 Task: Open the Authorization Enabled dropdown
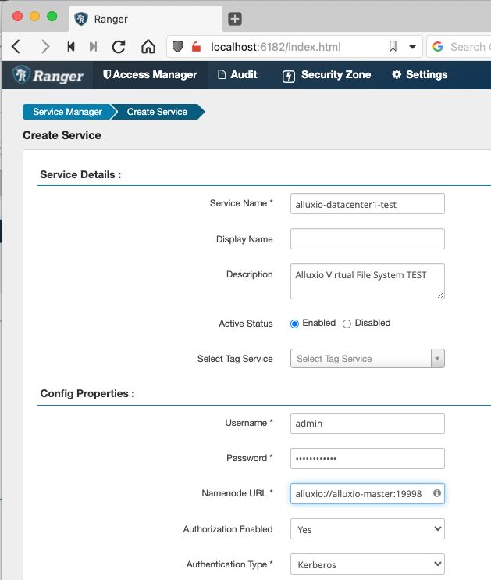(367, 529)
